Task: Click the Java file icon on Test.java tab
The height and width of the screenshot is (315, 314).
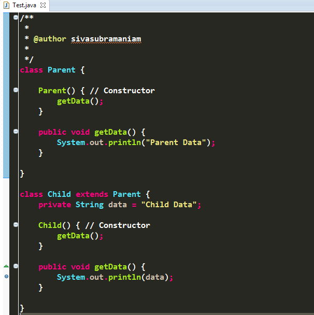Action: point(7,5)
